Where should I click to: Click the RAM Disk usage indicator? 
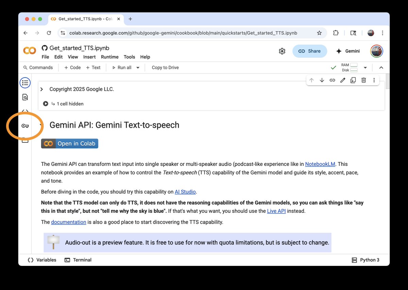click(350, 68)
